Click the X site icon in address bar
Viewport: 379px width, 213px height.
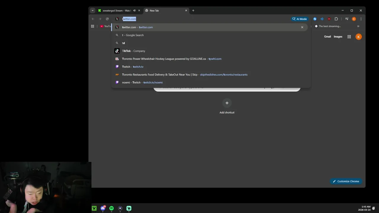click(x=117, y=19)
